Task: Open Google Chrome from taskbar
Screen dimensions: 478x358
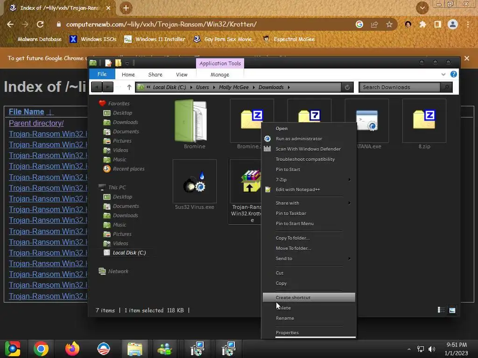Action: 41,349
